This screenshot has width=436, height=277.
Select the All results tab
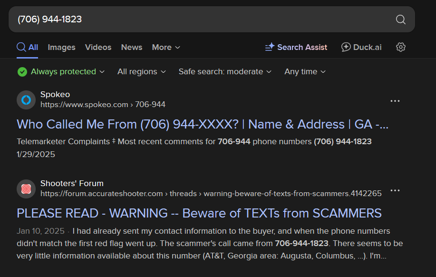(27, 47)
